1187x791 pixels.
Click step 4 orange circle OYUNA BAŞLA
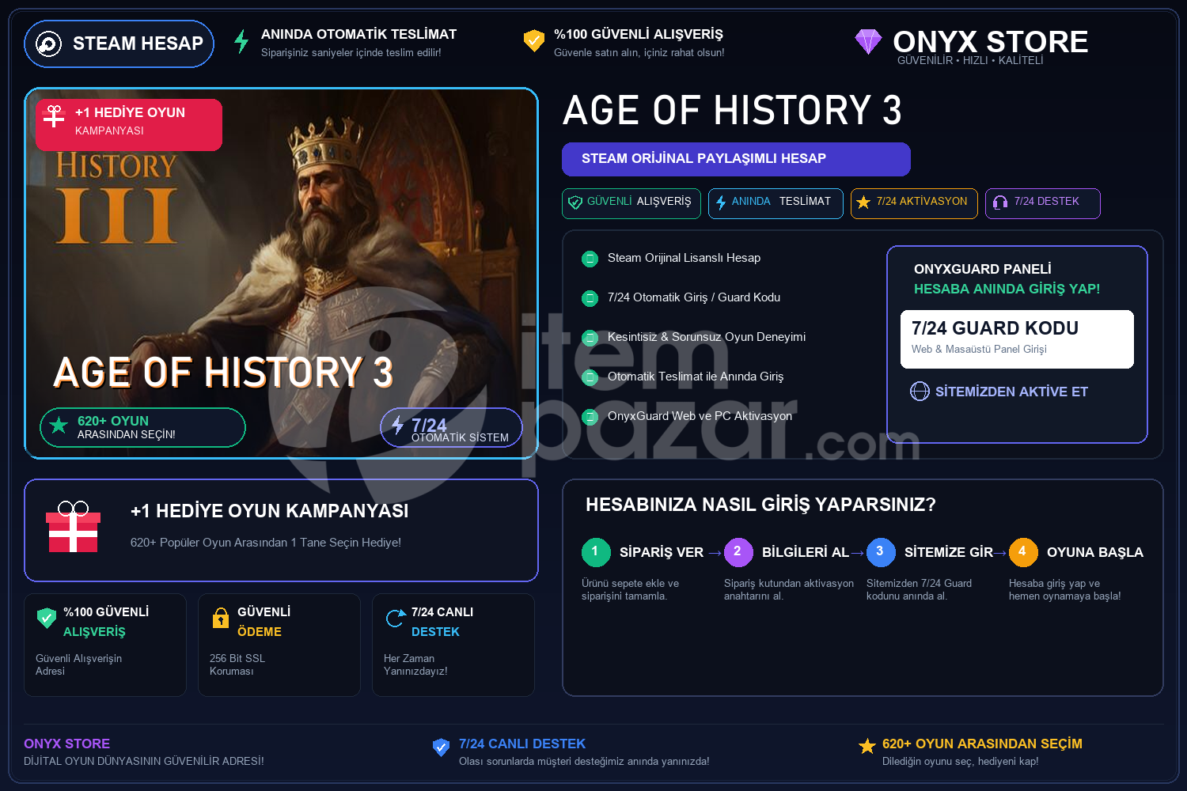click(1023, 552)
